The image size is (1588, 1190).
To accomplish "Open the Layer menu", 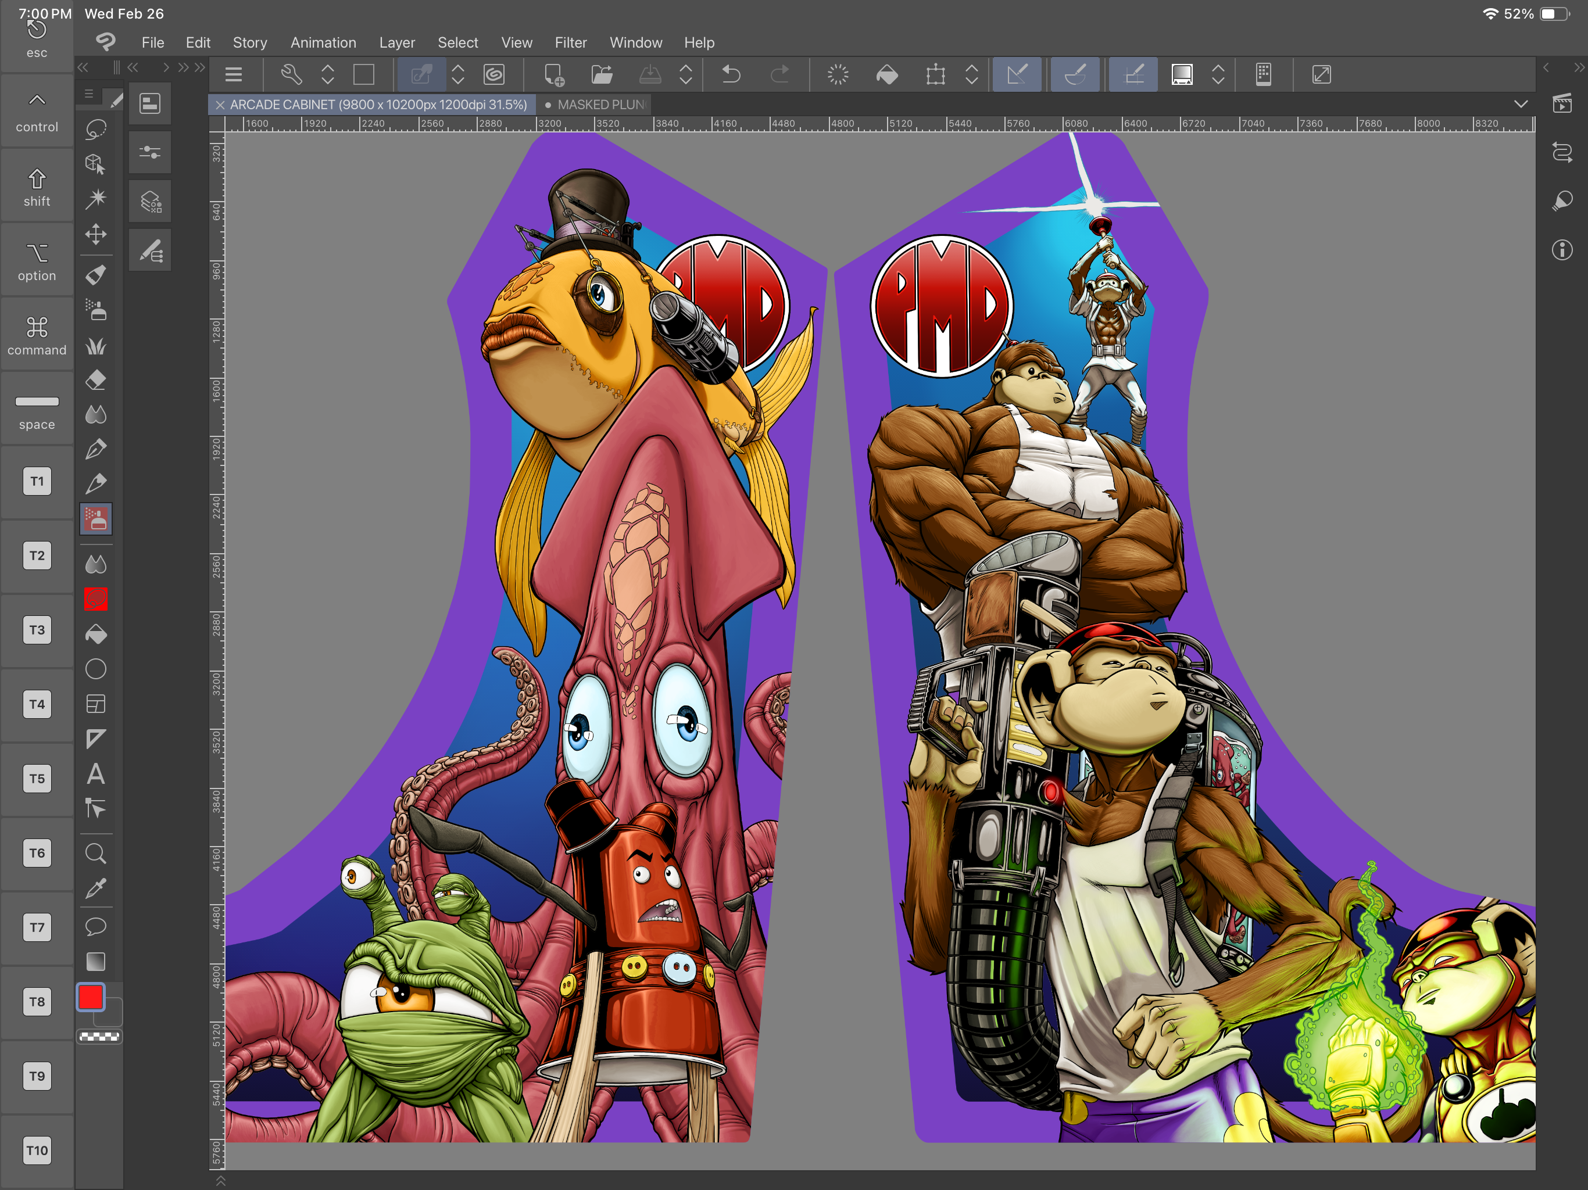I will 397,42.
